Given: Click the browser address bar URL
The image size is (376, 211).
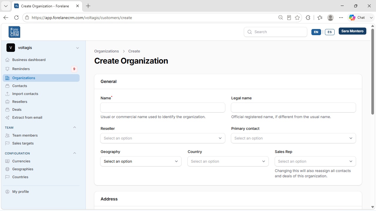Looking at the screenshot, I should [82, 18].
